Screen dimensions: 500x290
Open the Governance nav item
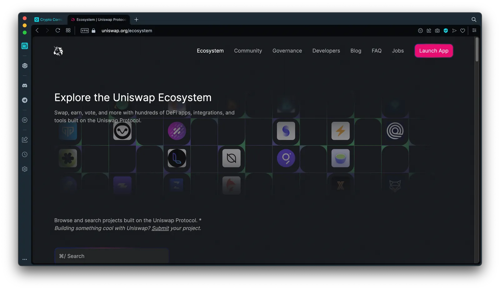click(x=287, y=51)
